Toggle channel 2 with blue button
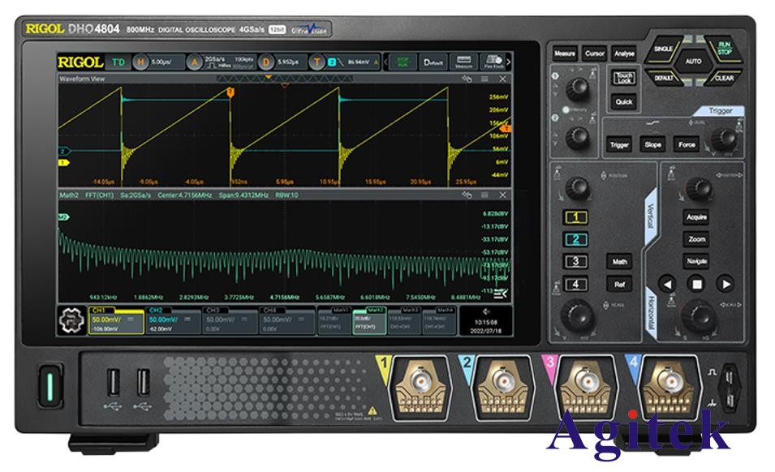 point(575,239)
